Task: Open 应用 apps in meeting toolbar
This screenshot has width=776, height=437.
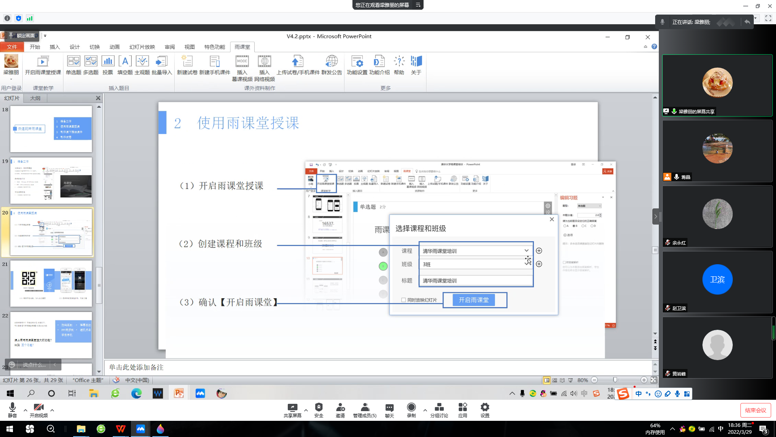Action: 463,410
